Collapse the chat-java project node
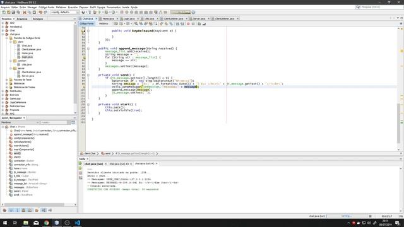This screenshot has height=227, width=404. tap(3, 34)
